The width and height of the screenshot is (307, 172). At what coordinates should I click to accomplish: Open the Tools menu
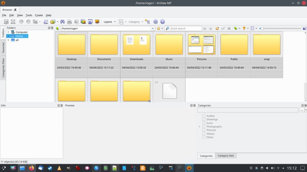tap(29, 15)
